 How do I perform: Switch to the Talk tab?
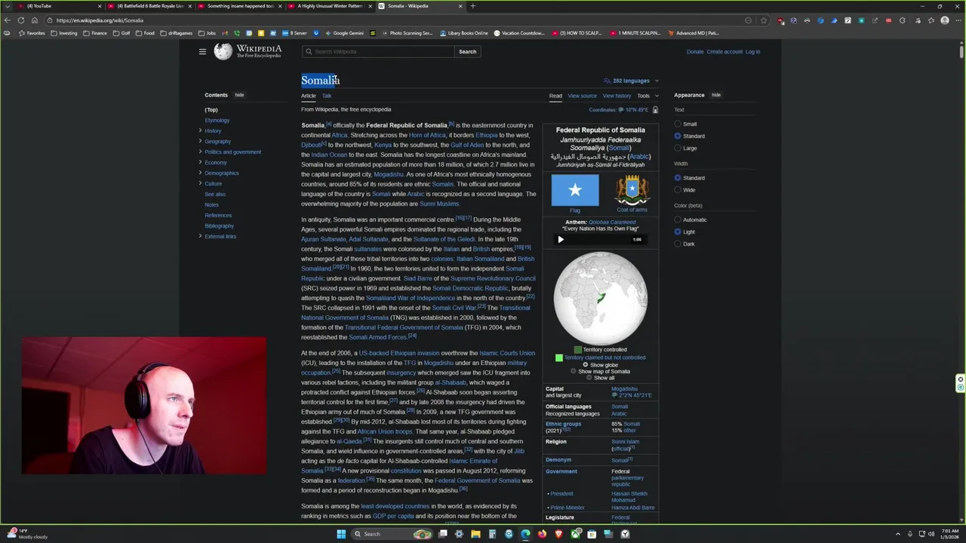coord(327,96)
